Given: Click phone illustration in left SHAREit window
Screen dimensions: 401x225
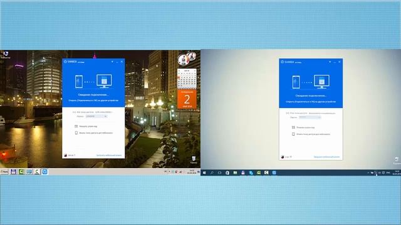Looking at the screenshot, I should pyautogui.click(x=79, y=82).
